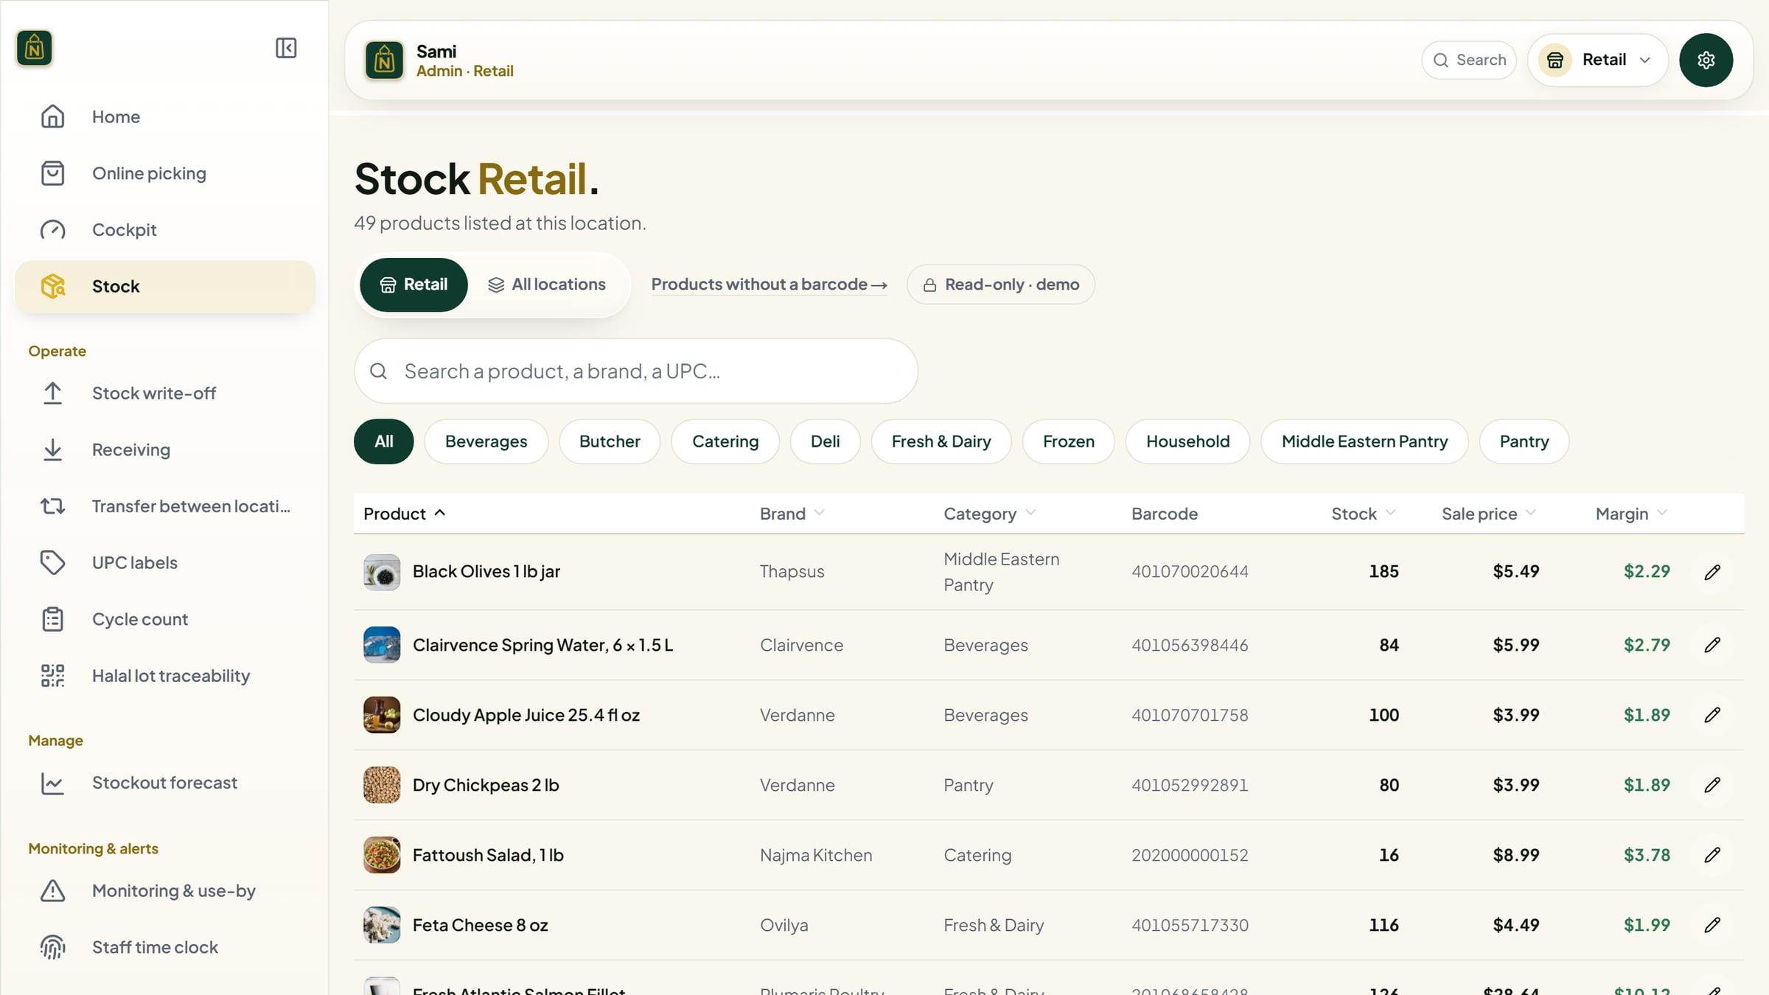Click the UPC labels tag icon
The image size is (1769, 995).
(x=52, y=562)
